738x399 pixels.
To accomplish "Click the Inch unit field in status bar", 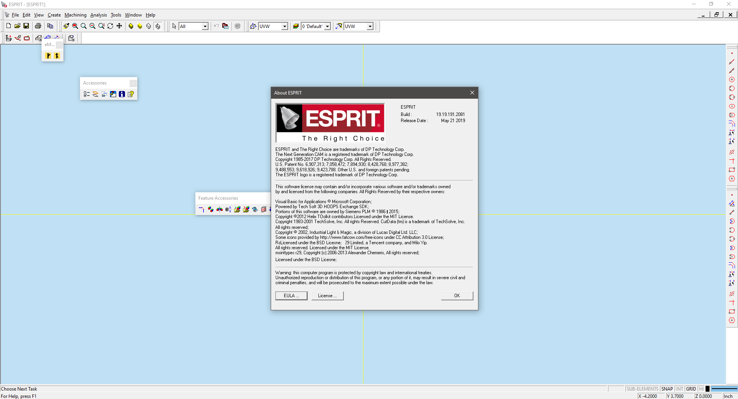I will coord(730,396).
